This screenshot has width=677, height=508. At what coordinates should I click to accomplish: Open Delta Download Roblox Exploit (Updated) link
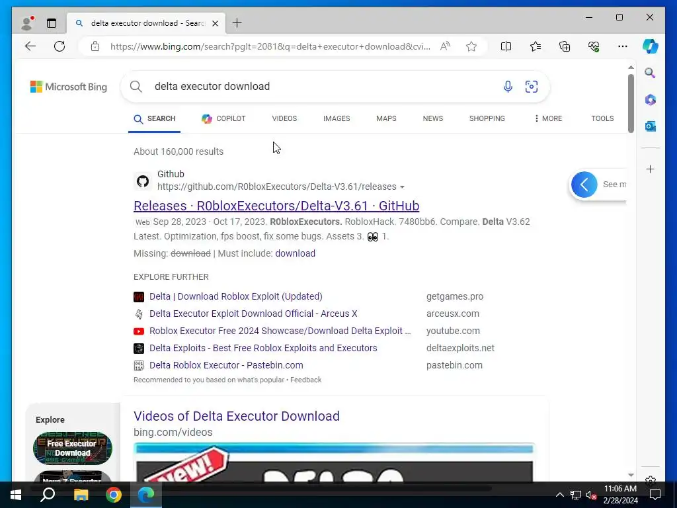tap(236, 297)
